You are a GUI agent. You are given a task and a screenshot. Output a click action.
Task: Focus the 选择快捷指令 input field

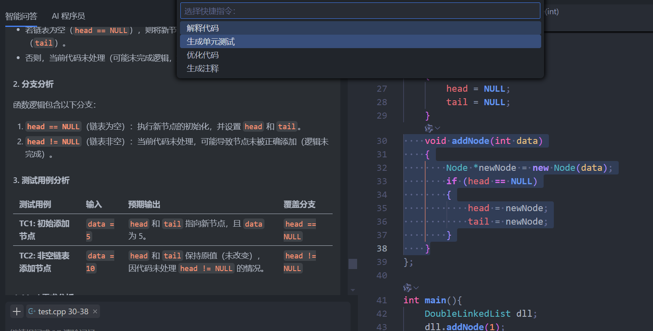tap(360, 11)
